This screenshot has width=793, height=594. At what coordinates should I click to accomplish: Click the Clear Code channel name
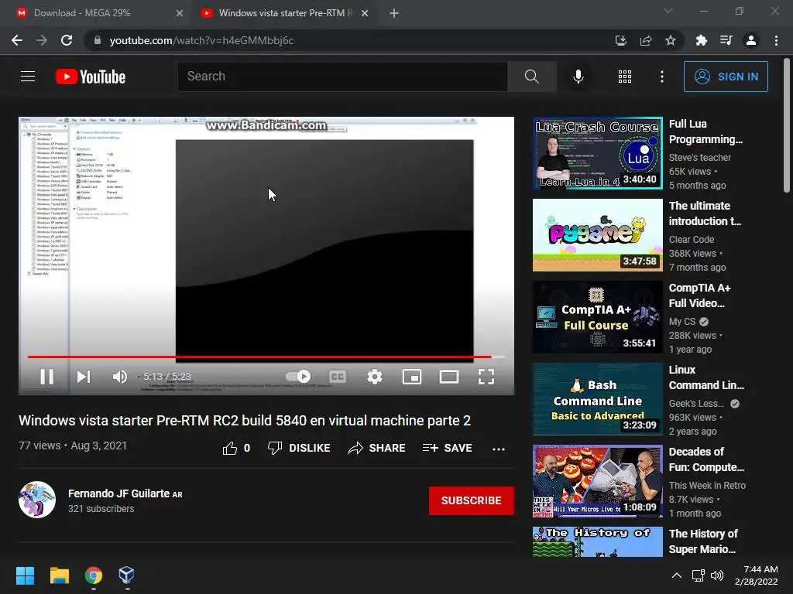[x=692, y=240]
